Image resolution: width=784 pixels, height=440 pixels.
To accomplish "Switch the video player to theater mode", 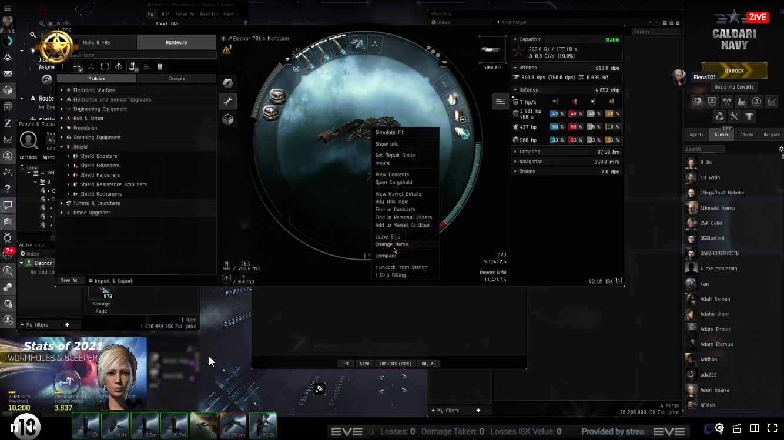I will pos(755,428).
